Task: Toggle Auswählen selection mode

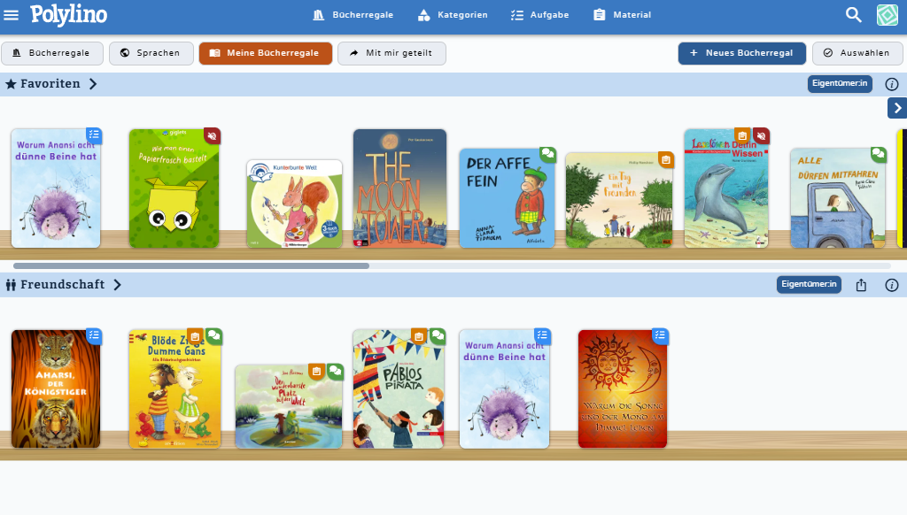Action: (857, 53)
